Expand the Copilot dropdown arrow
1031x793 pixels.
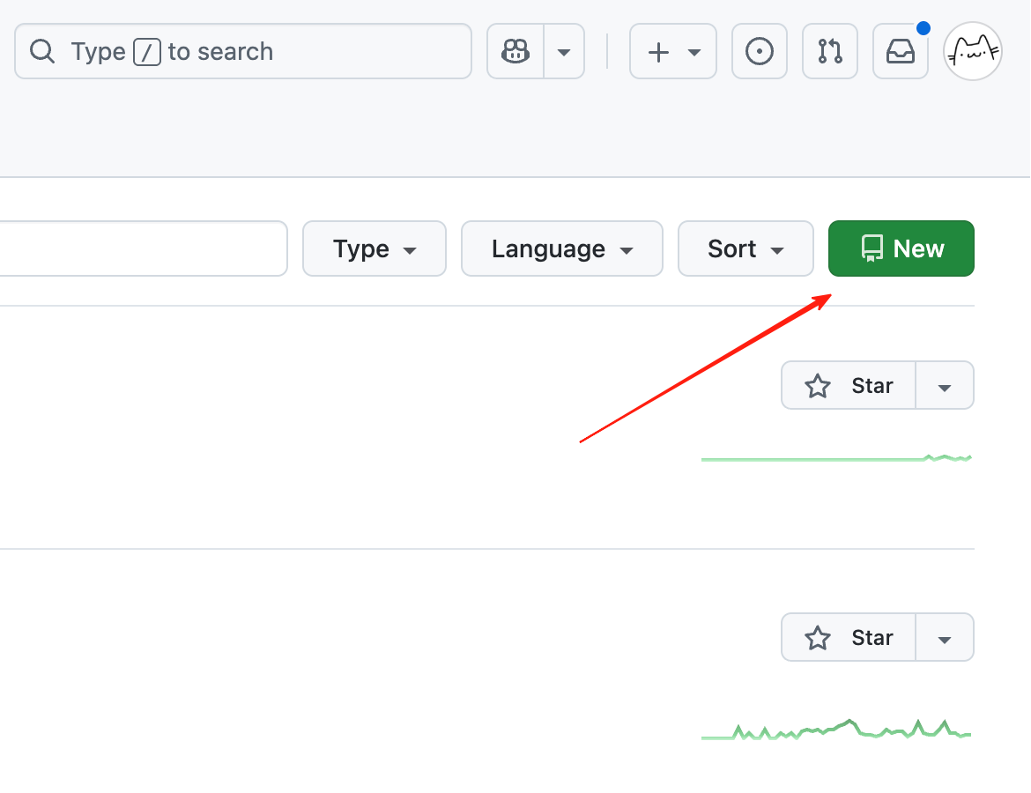click(564, 52)
